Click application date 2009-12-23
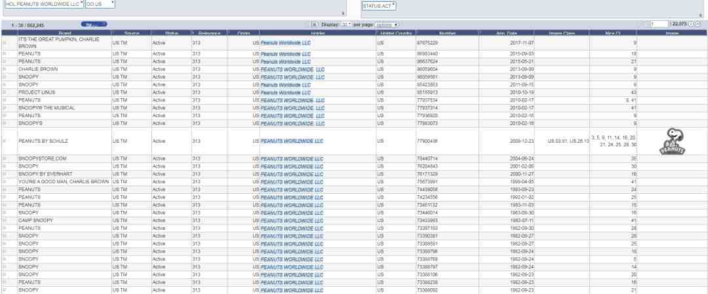Viewport: 708px width, 294px height. point(522,141)
